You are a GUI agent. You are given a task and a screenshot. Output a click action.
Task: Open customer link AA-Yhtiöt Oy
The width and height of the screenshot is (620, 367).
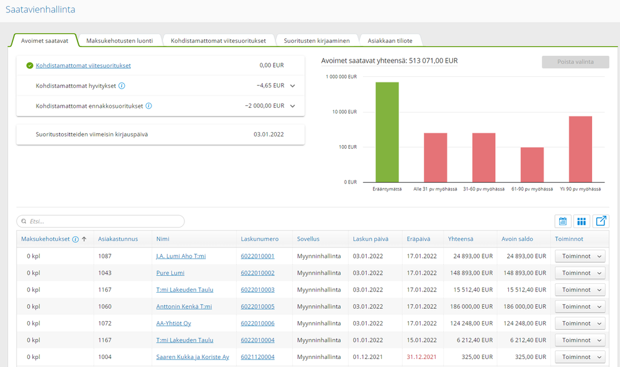click(174, 324)
